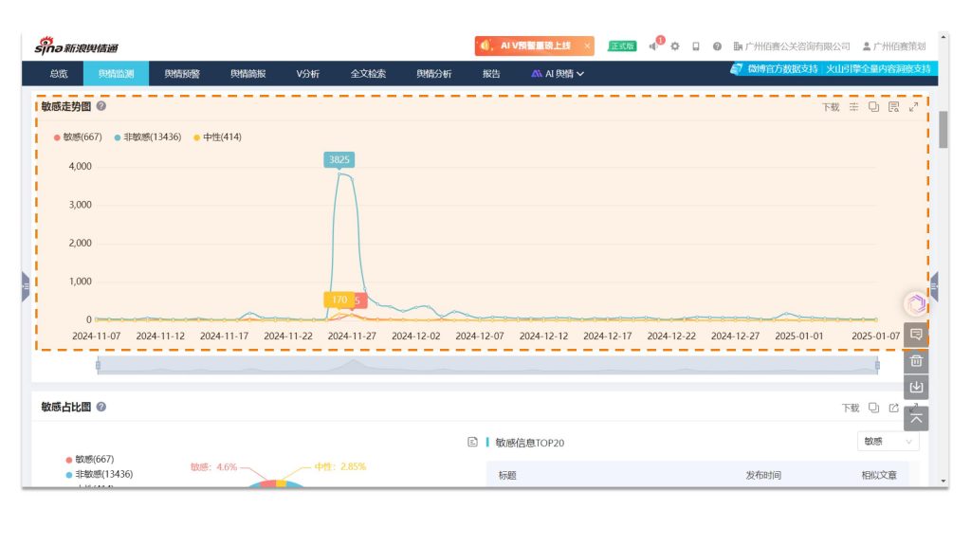Viewport: 971px width, 546px height.
Task: Click the back-to-top floating button
Action: 916,419
